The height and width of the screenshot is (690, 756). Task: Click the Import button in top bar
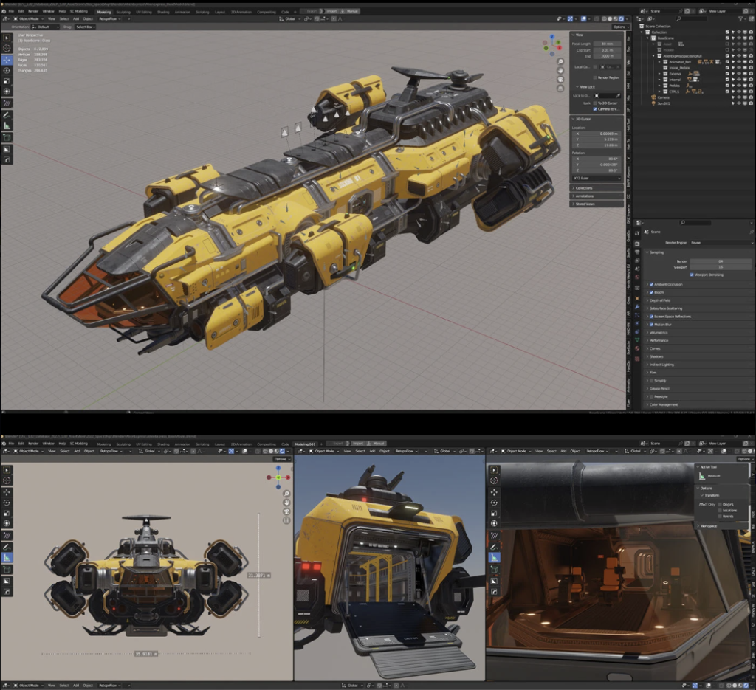330,11
